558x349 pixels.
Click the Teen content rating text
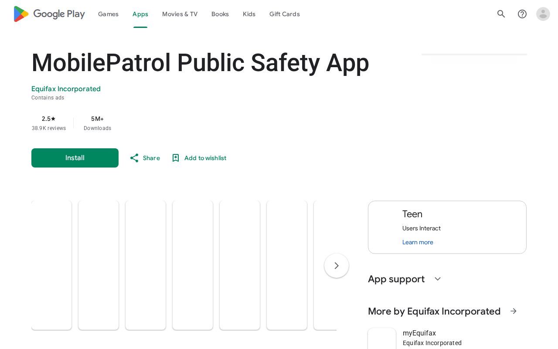[x=412, y=214]
